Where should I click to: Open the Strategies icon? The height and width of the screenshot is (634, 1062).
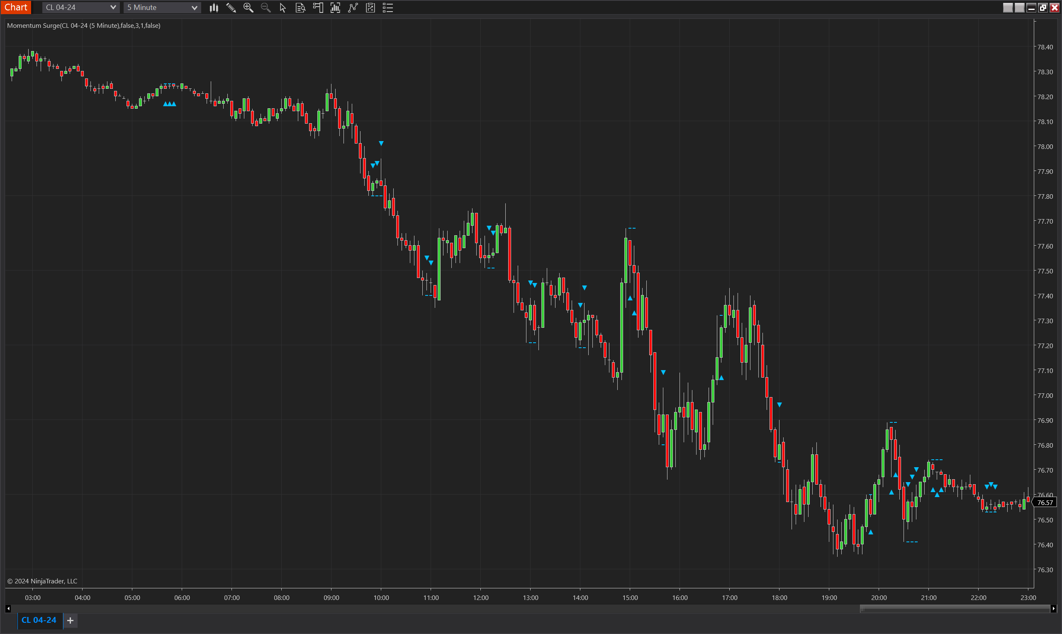370,7
